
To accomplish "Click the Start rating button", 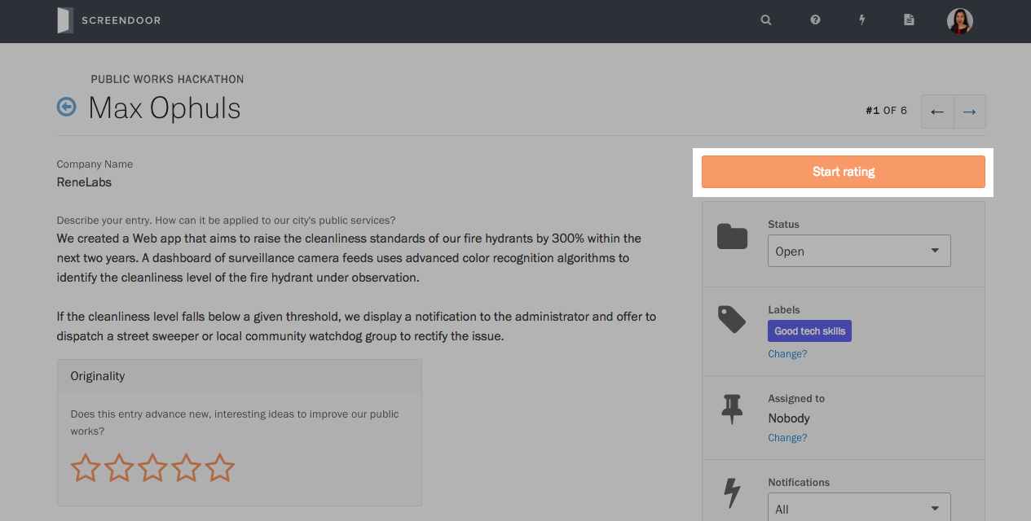I will (844, 172).
